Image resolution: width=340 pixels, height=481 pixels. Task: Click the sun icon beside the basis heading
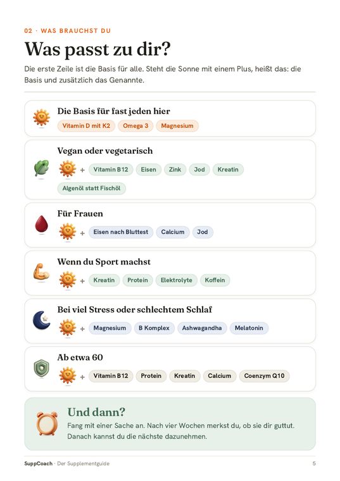pyautogui.click(x=41, y=118)
